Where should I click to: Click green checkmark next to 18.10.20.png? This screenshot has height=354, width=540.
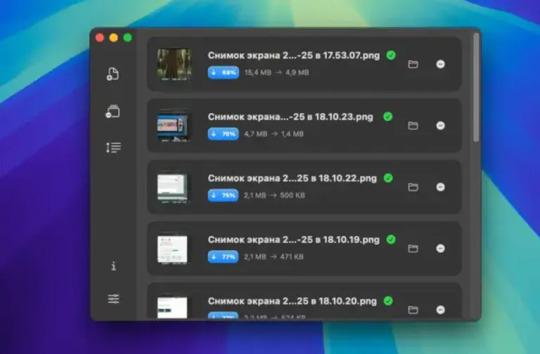click(388, 301)
